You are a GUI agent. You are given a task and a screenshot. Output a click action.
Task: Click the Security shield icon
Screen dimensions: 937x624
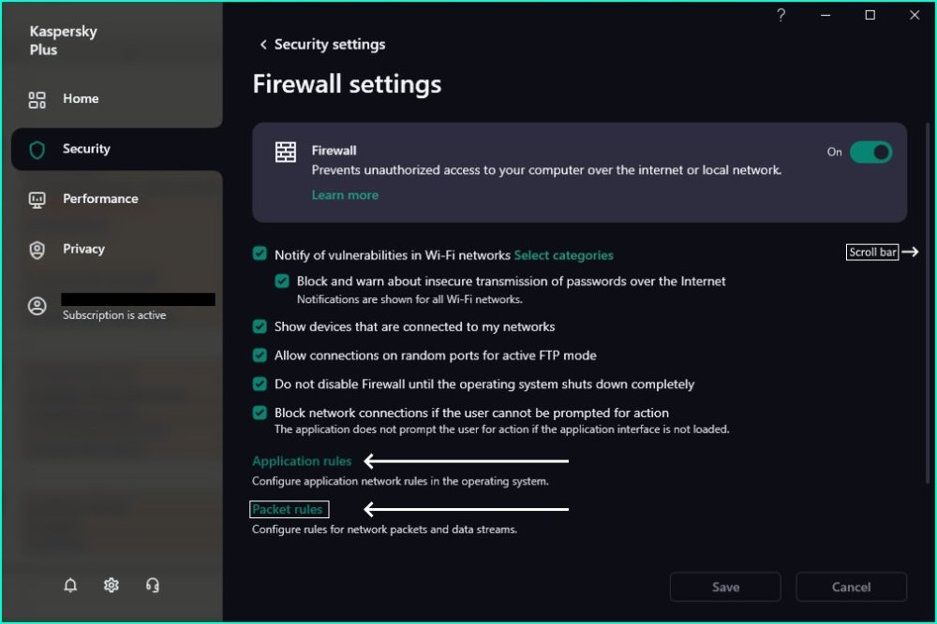click(37, 150)
